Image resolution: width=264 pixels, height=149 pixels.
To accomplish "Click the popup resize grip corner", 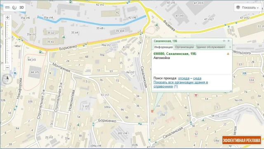I will pyautogui.click(x=231, y=91).
